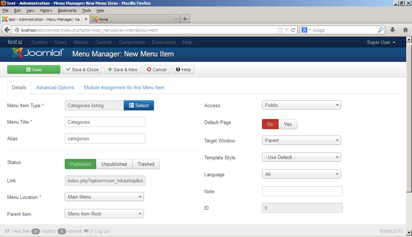
Task: Open the Help toolbar button
Action: click(x=183, y=70)
